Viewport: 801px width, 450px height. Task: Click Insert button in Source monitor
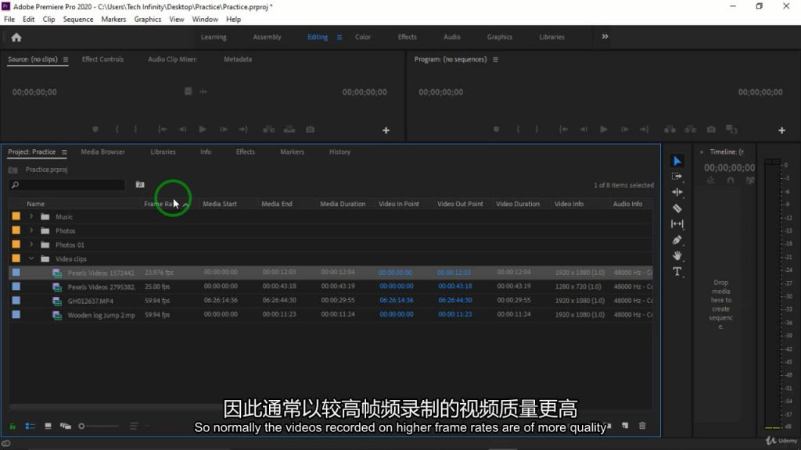[x=269, y=130]
